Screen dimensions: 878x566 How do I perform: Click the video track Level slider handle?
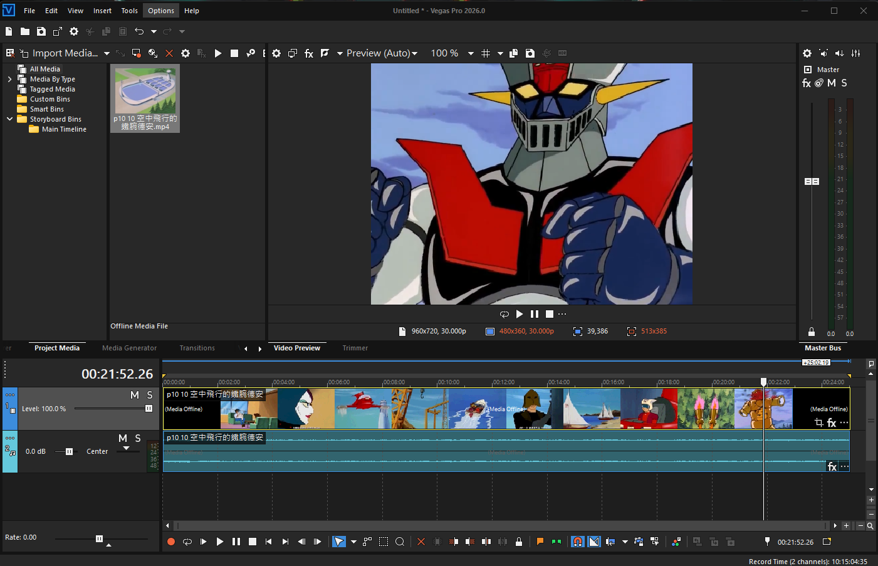coord(149,409)
